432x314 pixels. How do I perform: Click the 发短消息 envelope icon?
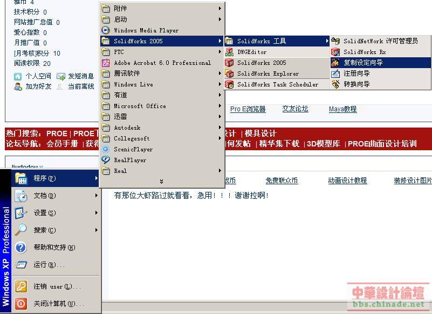click(x=60, y=76)
